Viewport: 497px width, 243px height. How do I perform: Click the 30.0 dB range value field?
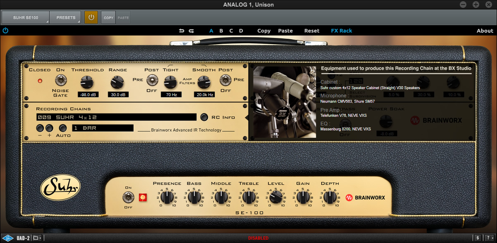pos(118,94)
